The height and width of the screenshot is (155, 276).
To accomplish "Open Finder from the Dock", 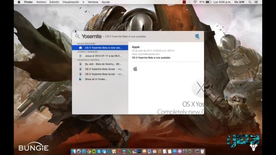I will point(73,151).
